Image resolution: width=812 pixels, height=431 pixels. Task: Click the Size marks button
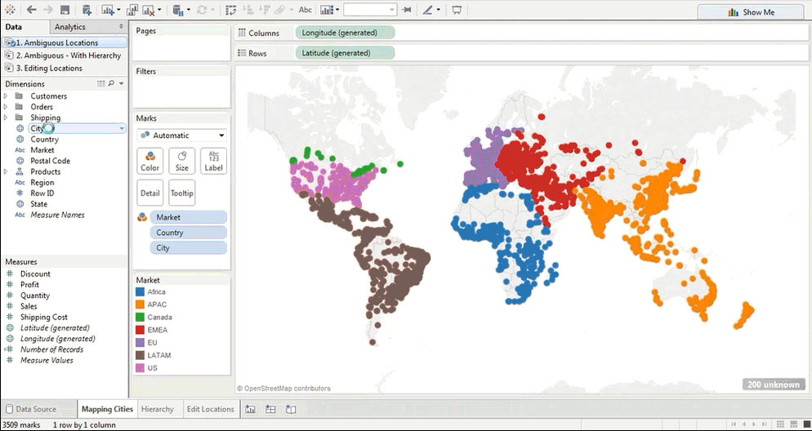[181, 161]
